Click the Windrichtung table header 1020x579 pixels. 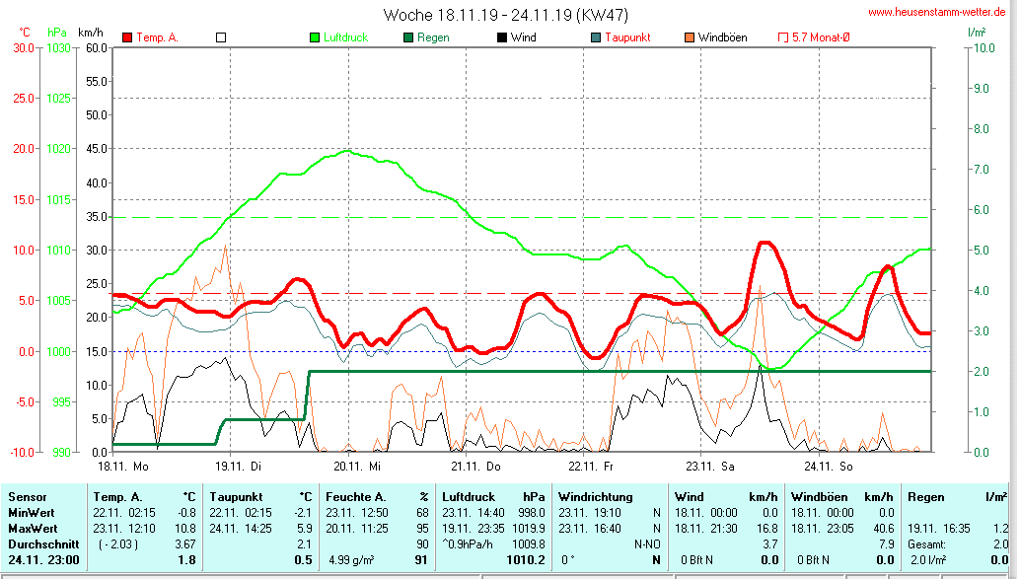tap(596, 497)
